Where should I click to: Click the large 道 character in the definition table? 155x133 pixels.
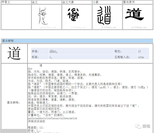[x=14, y=53]
